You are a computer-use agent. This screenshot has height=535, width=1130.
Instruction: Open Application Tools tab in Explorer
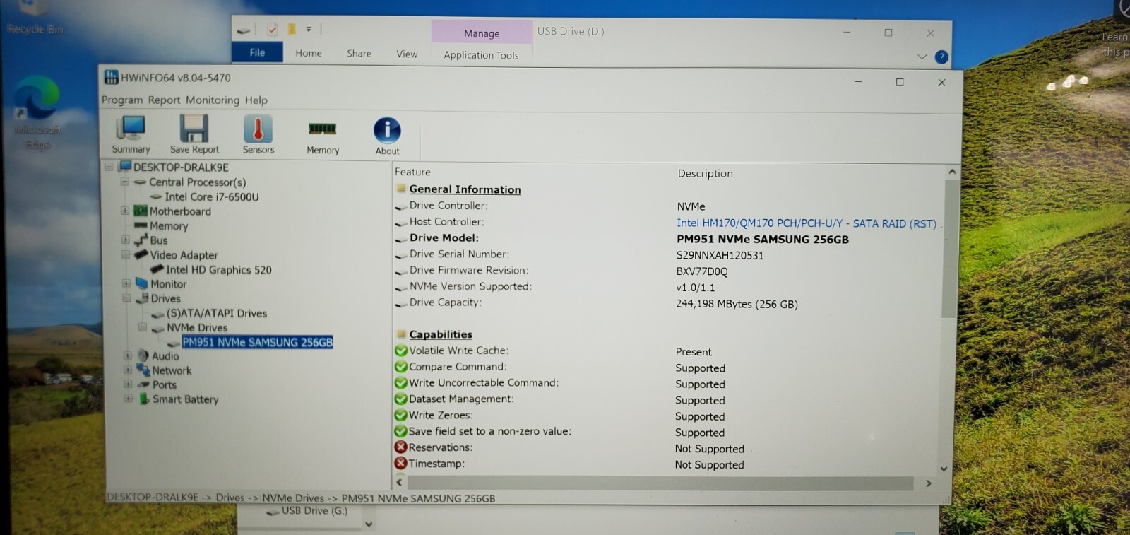click(x=481, y=55)
